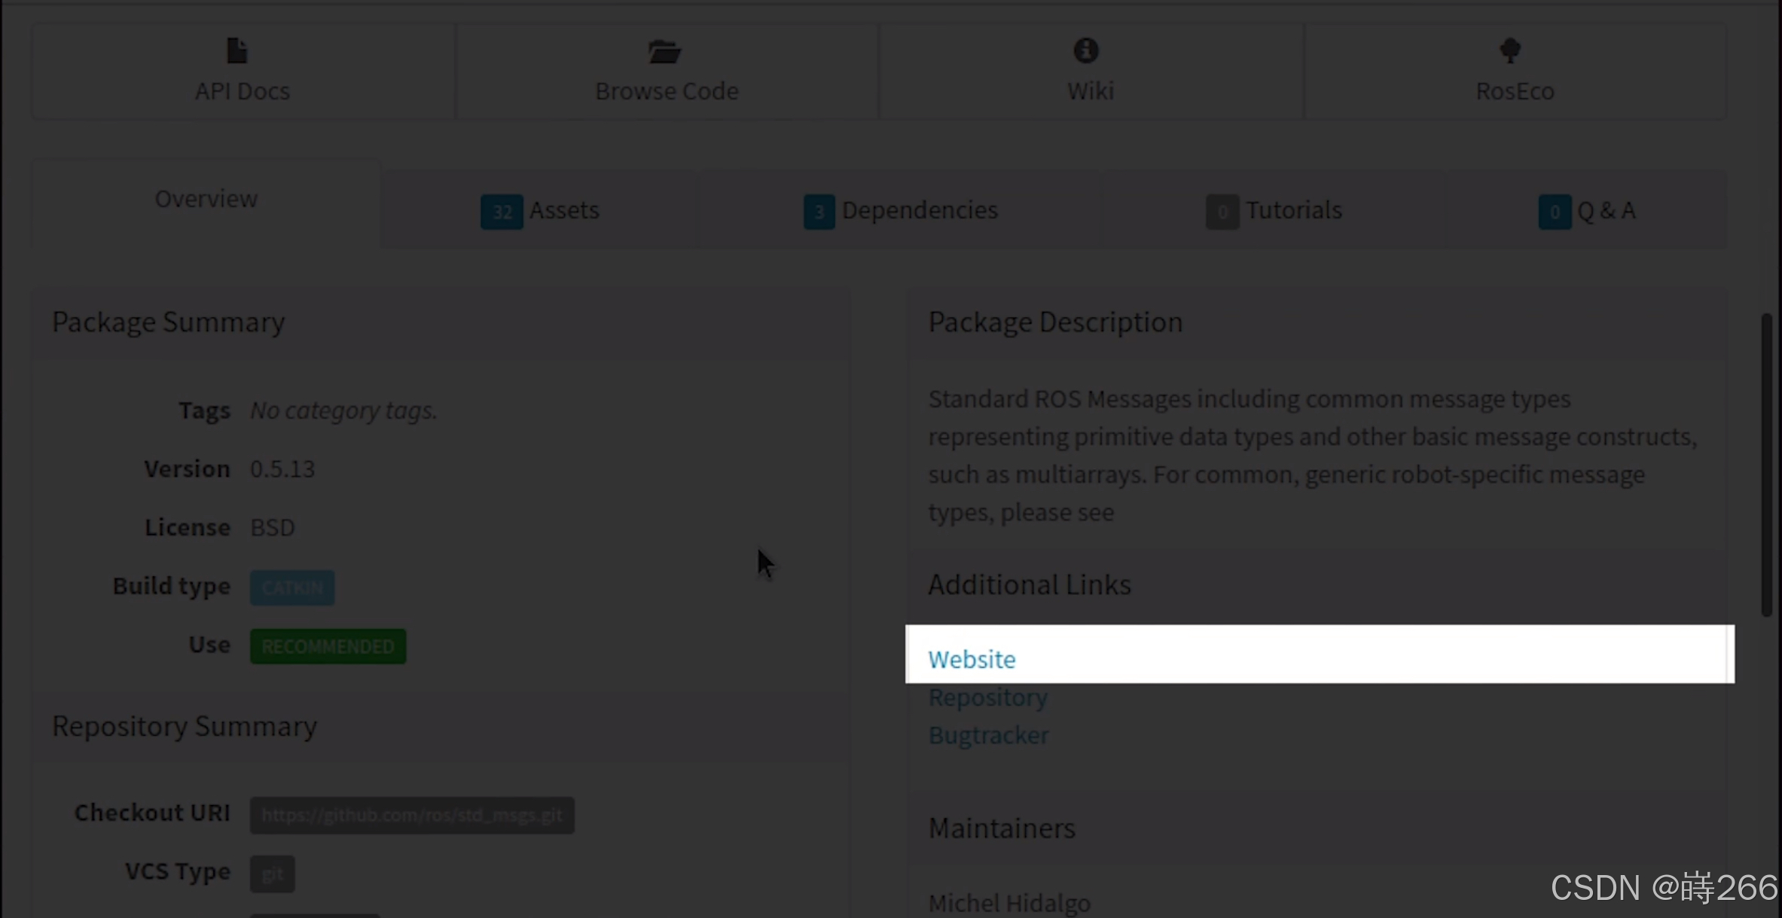This screenshot has height=918, width=1782.
Task: Click the 0 Tutorials count badge
Action: [x=1222, y=212]
